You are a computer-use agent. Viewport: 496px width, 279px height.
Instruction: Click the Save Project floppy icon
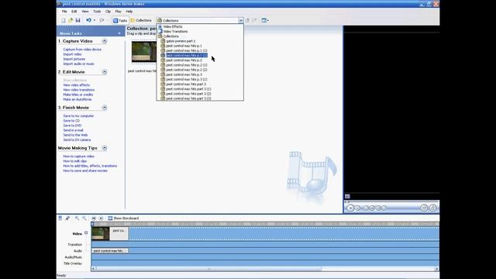coord(77,20)
